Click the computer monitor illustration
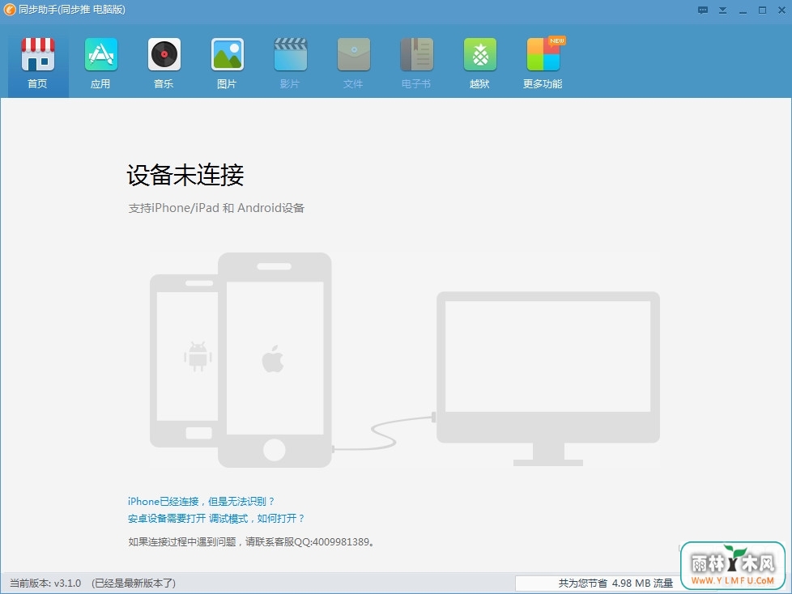The width and height of the screenshot is (792, 594). tap(548, 379)
